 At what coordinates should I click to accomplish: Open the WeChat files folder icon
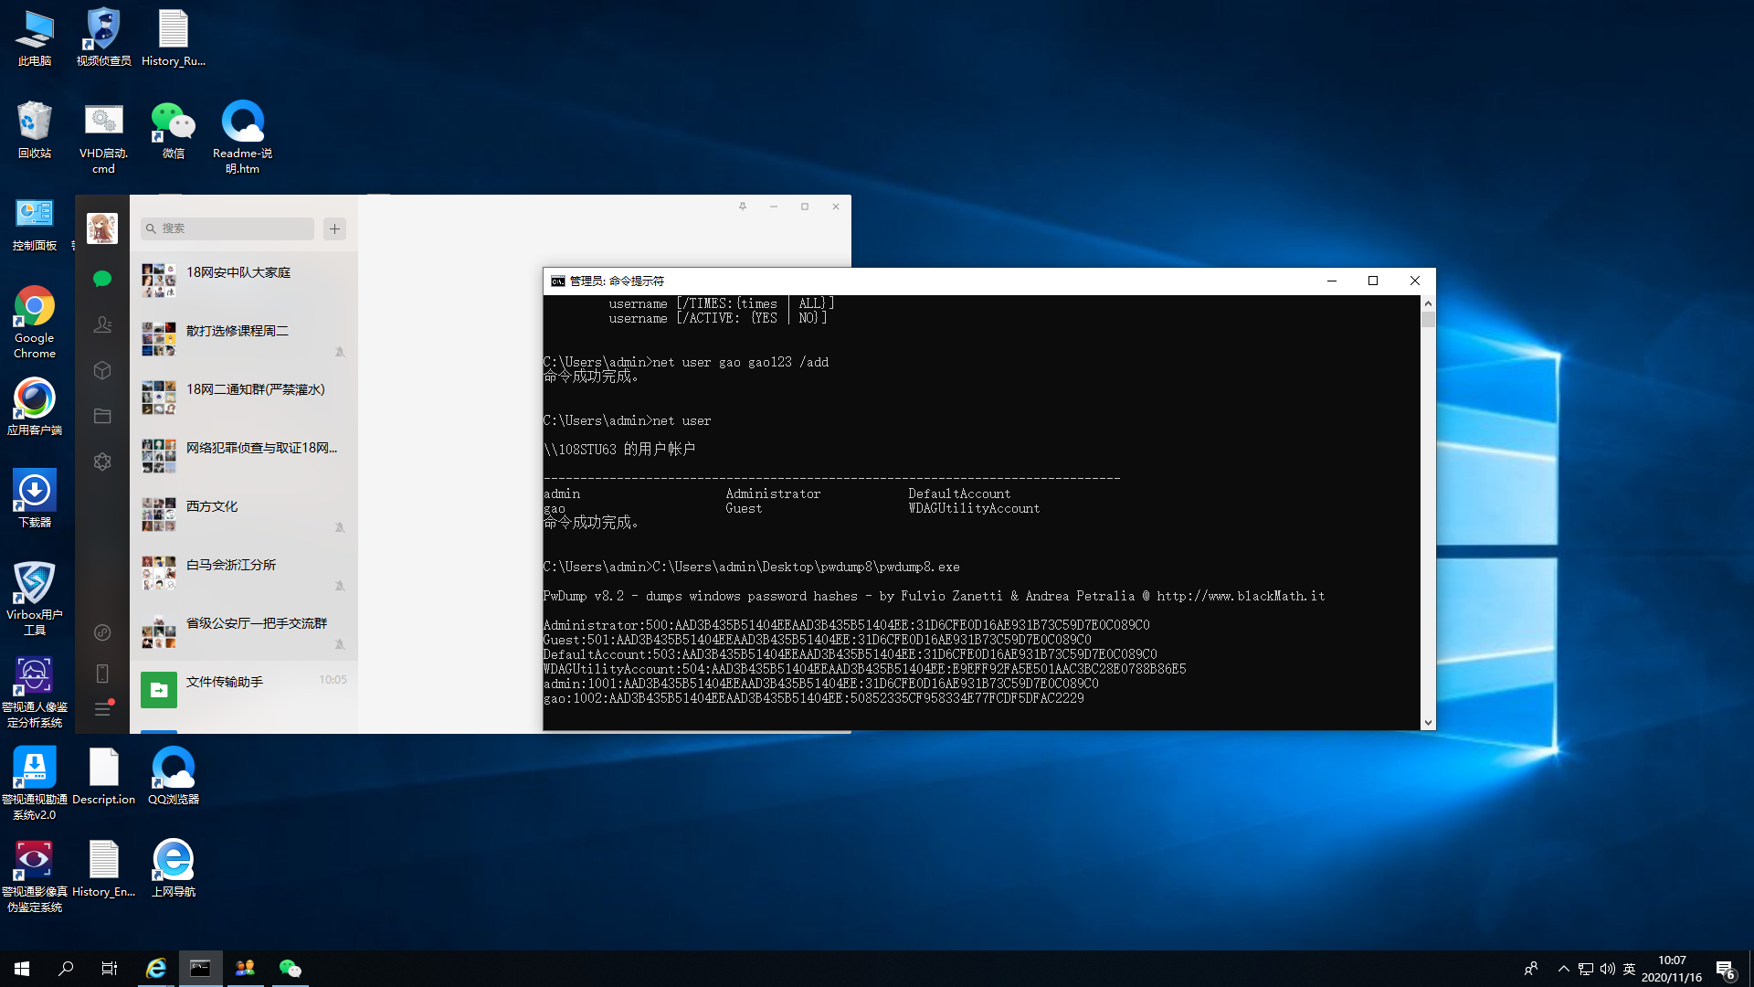pos(102,416)
